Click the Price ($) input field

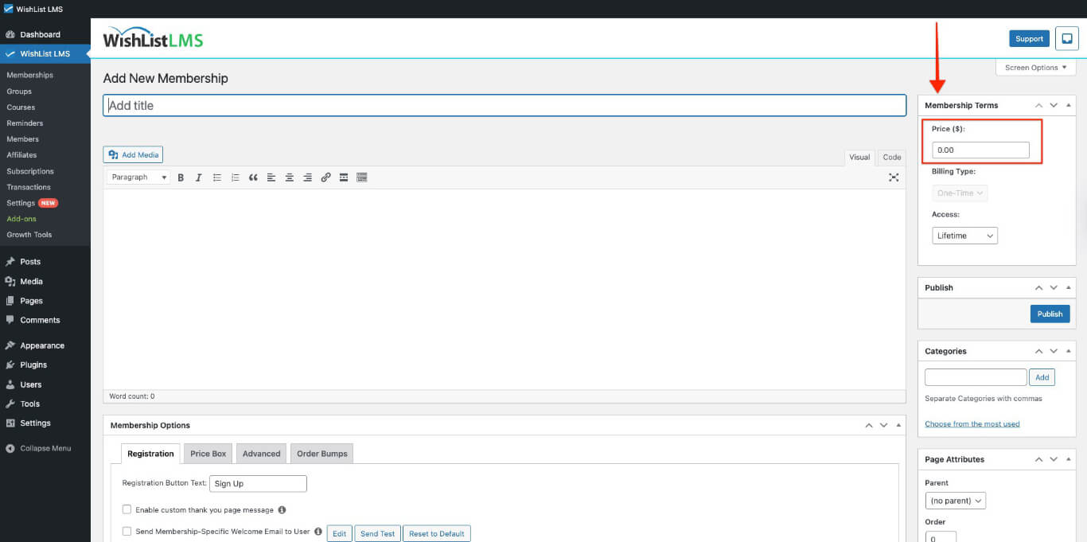pyautogui.click(x=980, y=150)
